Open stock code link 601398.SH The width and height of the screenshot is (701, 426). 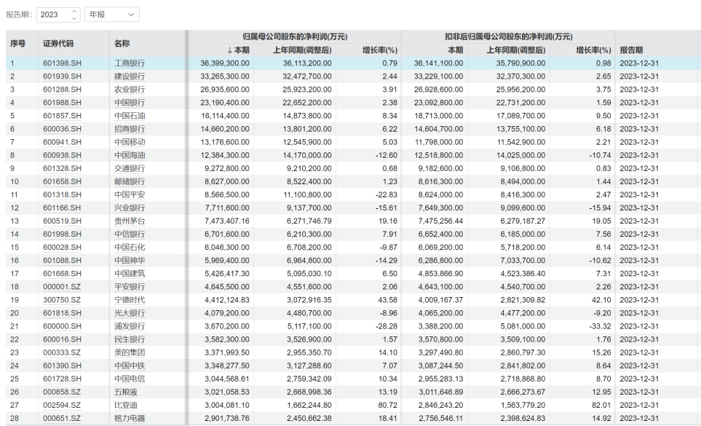click(62, 63)
